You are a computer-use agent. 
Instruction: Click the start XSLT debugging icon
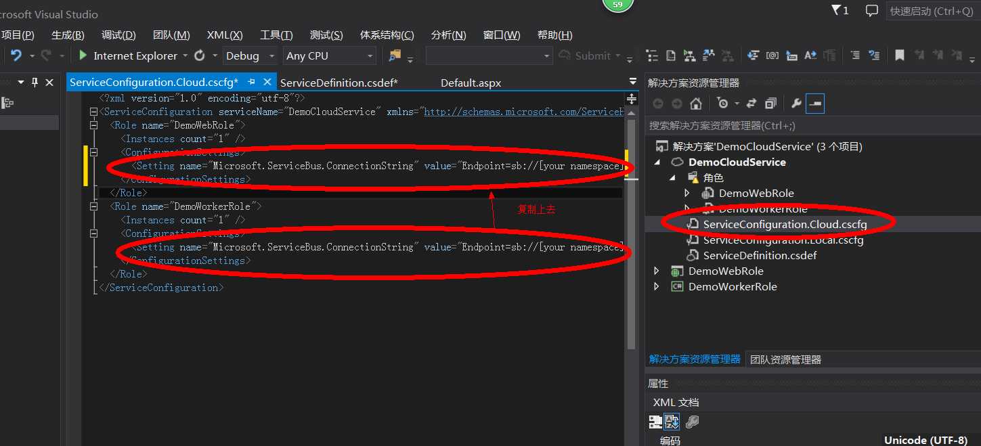point(689,55)
